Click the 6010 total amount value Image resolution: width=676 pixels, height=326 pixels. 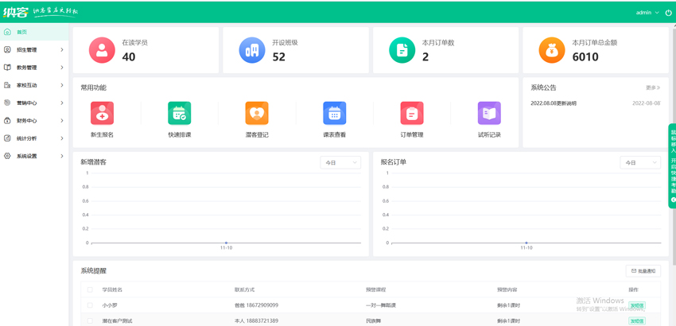pos(585,57)
